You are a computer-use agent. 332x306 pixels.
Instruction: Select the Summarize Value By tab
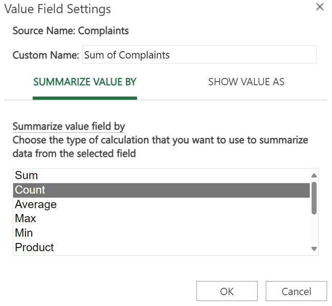[85, 82]
